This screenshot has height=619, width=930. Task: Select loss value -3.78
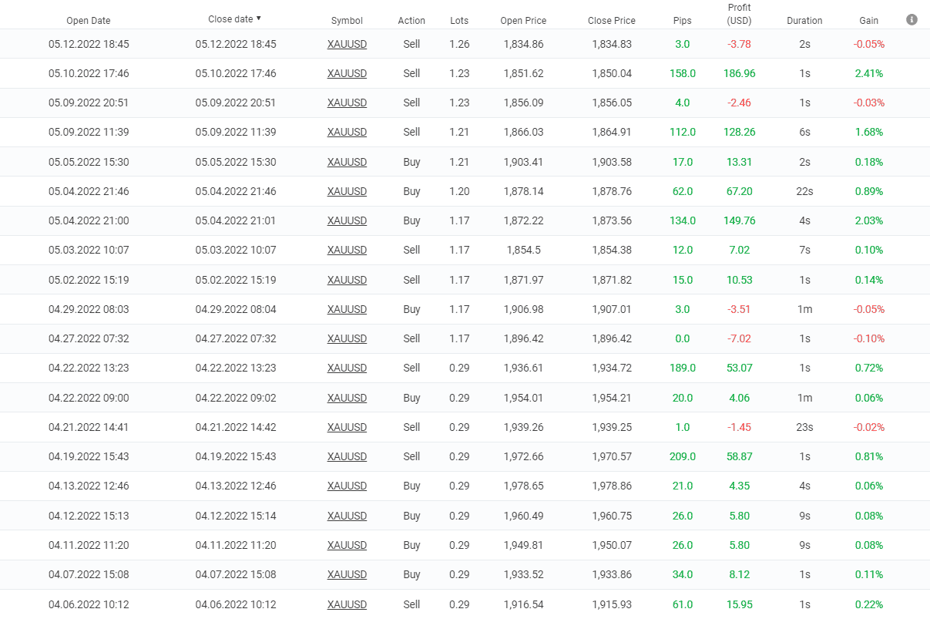(x=740, y=44)
